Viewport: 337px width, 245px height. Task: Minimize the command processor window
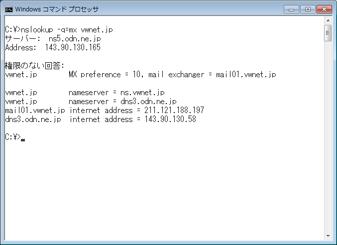pos(291,9)
